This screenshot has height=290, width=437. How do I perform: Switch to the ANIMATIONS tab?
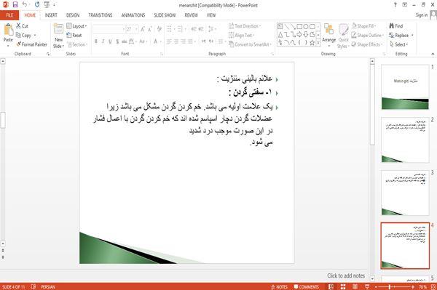(x=133, y=15)
